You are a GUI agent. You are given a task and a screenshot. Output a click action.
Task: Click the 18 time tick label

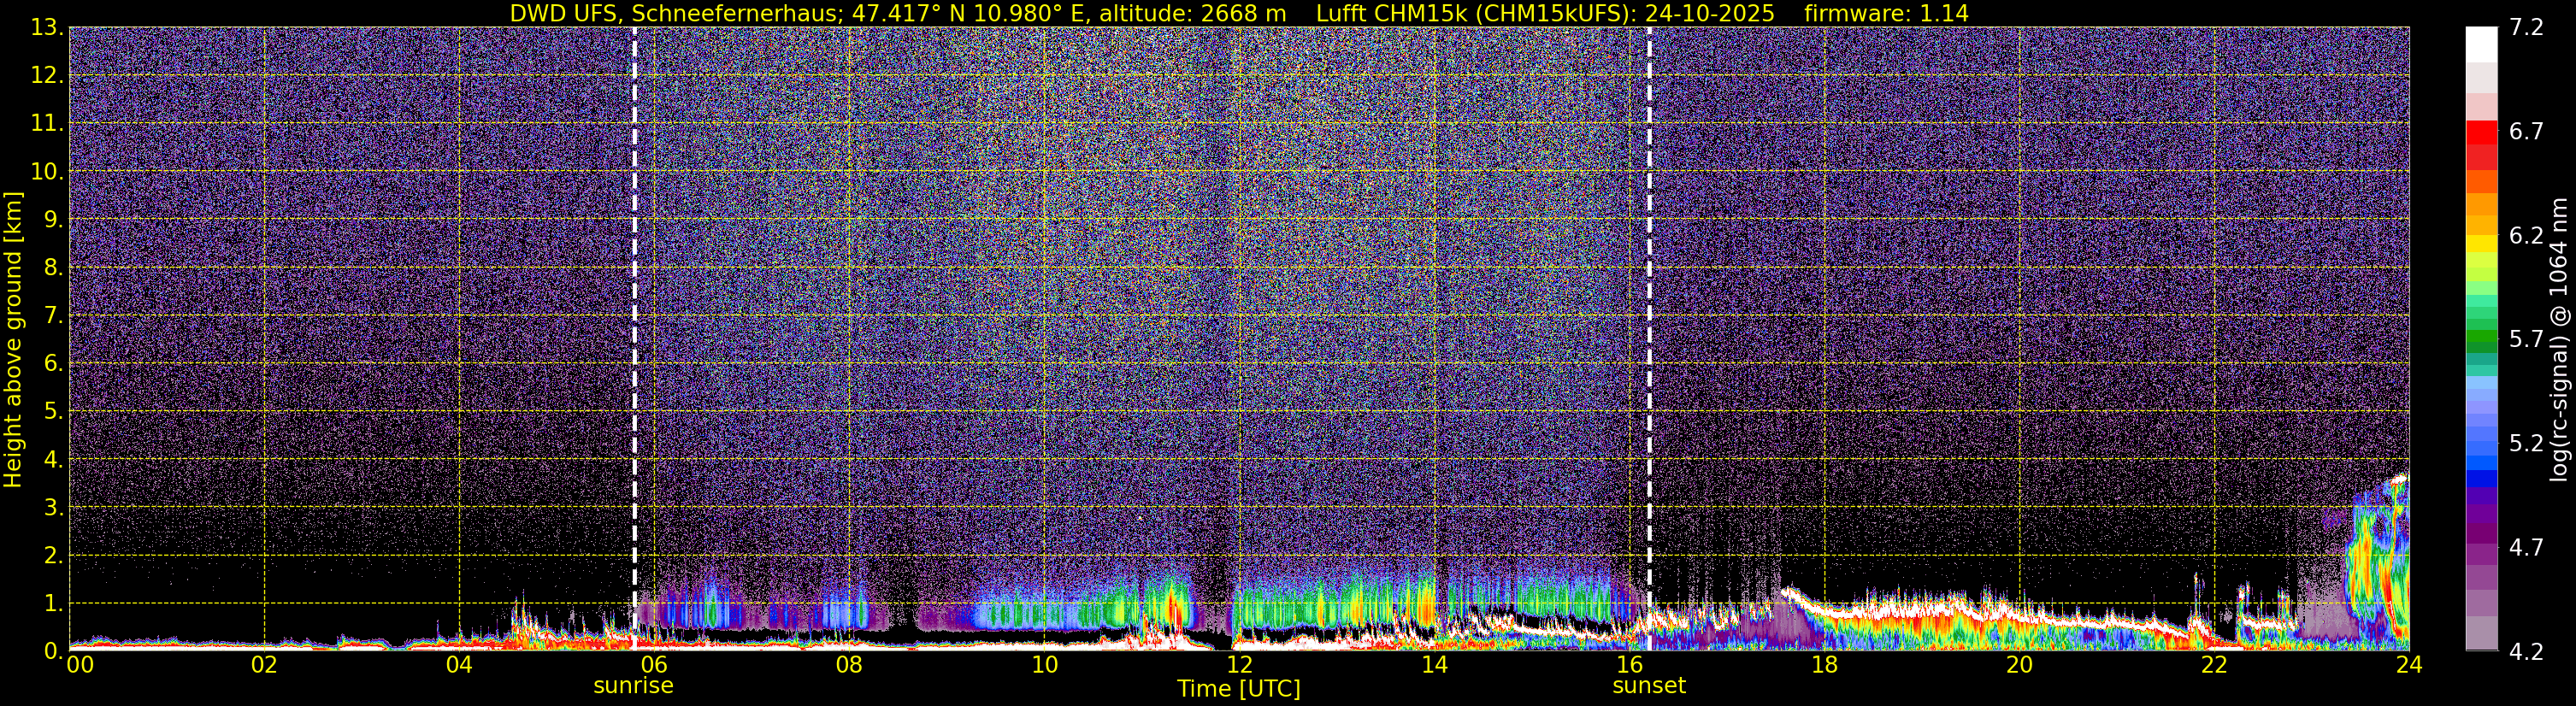(1824, 665)
